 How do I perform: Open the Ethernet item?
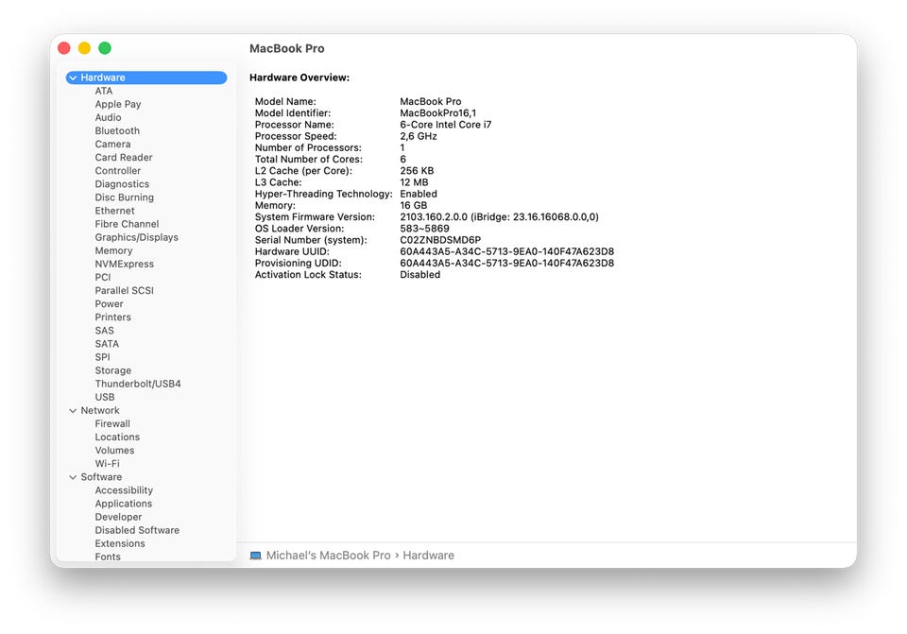[114, 211]
